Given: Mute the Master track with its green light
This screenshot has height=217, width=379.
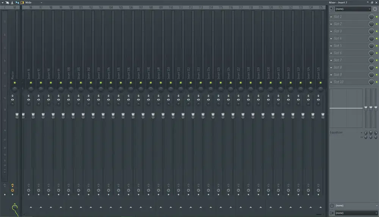Looking at the screenshot, I should click(15, 82).
